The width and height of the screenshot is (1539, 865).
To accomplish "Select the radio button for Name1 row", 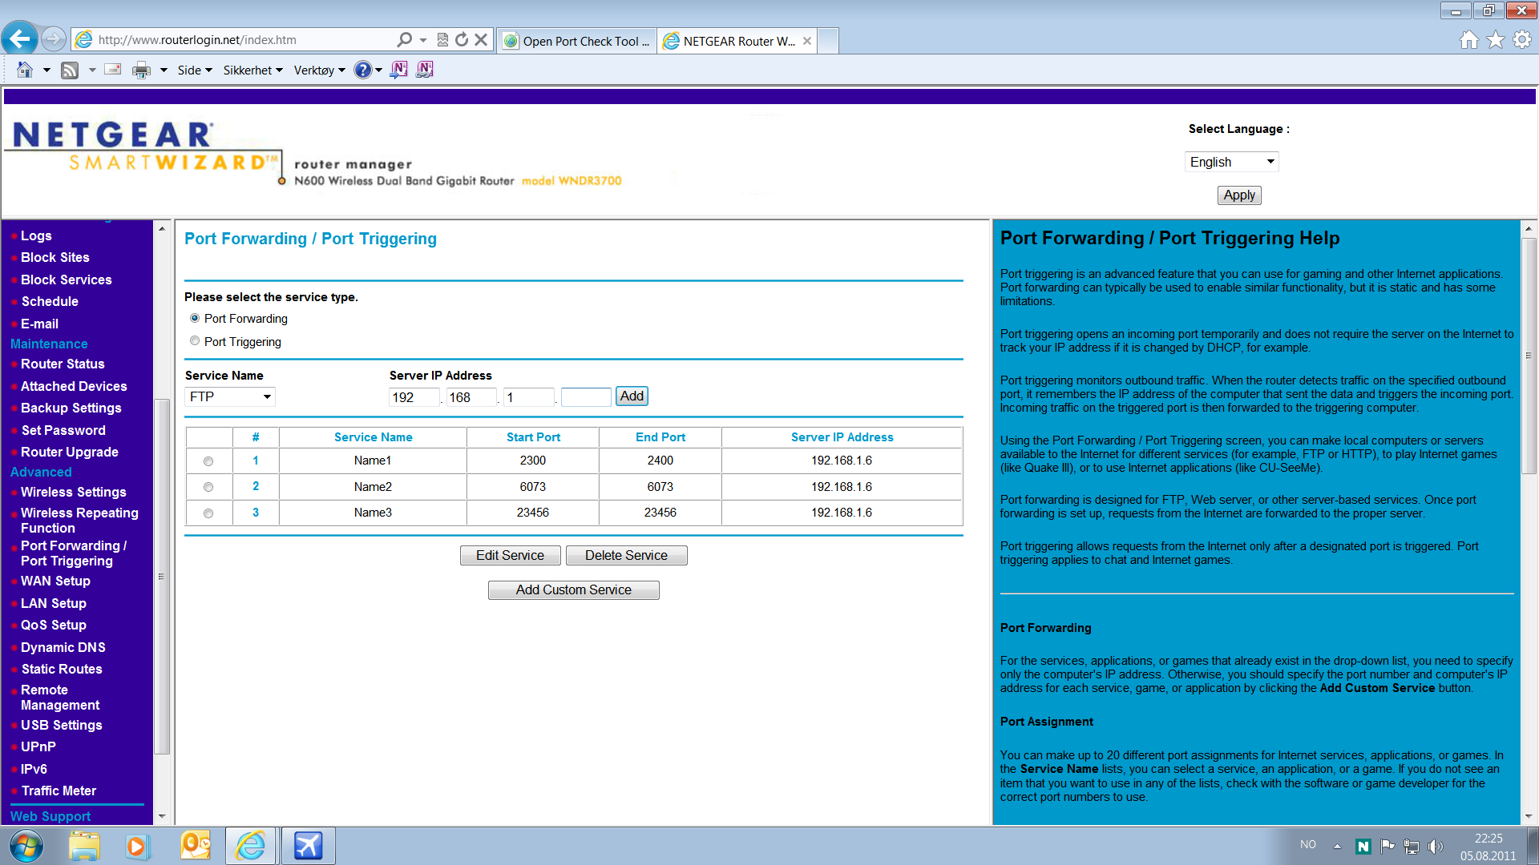I will (208, 461).
